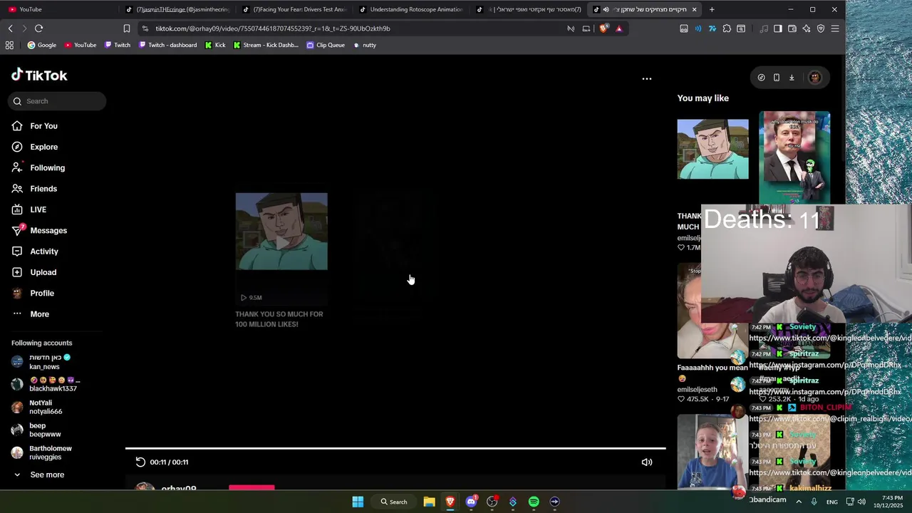Open Messages in the sidebar

pyautogui.click(x=39, y=230)
